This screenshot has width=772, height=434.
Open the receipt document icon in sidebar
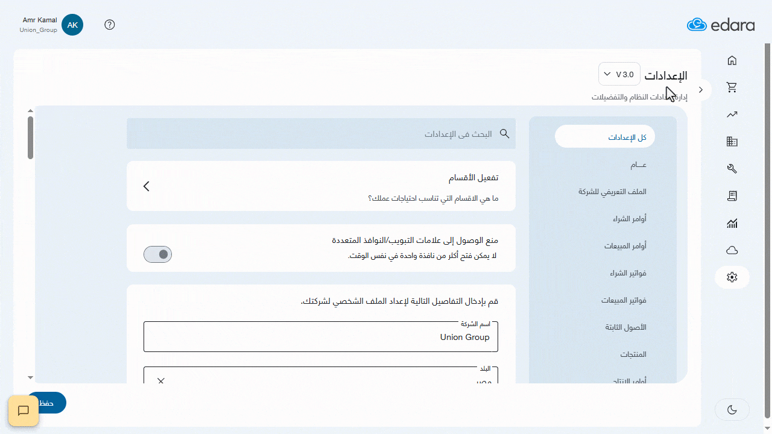coord(732,196)
